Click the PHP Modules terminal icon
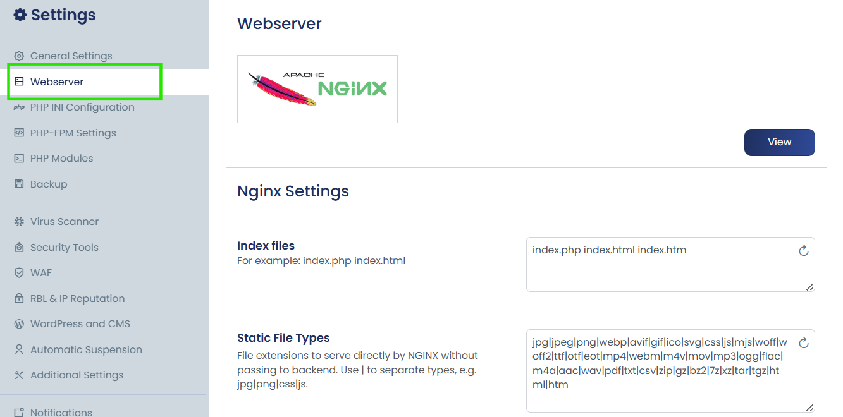 click(19, 159)
